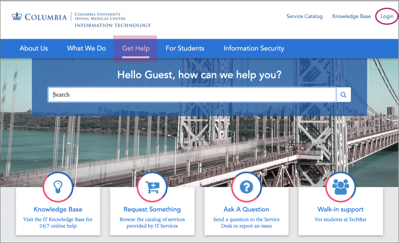
Task: Focus the Search input field
Action: coord(192,95)
